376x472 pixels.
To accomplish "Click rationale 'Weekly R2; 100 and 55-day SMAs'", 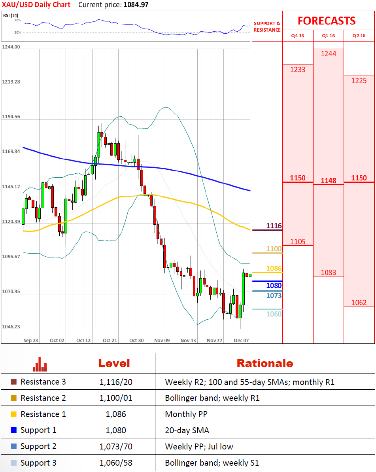I will click(x=227, y=382).
